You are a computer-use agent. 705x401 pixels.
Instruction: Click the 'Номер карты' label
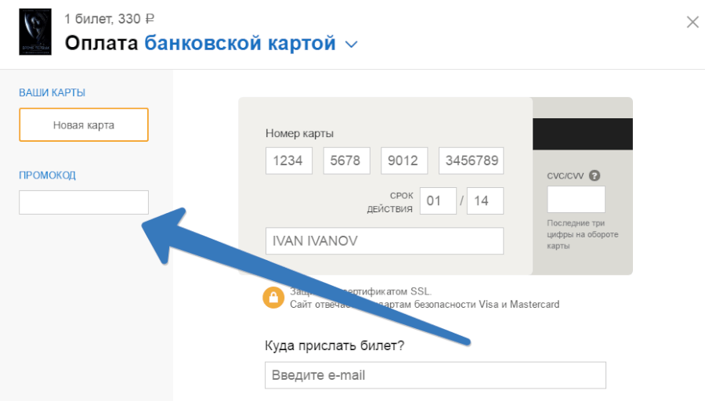pos(299,133)
